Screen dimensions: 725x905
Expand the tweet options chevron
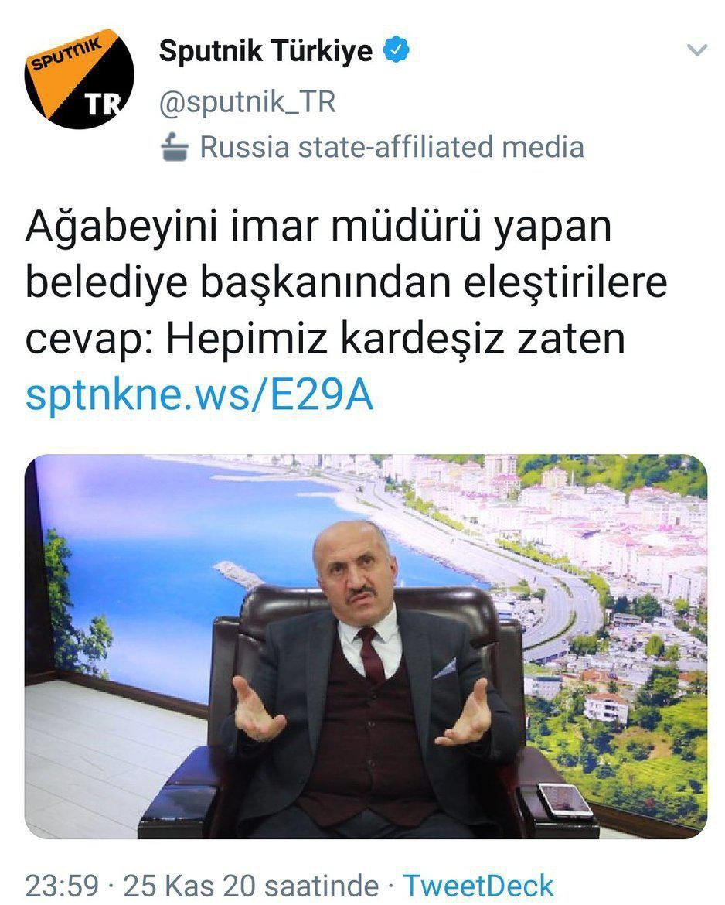click(x=697, y=51)
